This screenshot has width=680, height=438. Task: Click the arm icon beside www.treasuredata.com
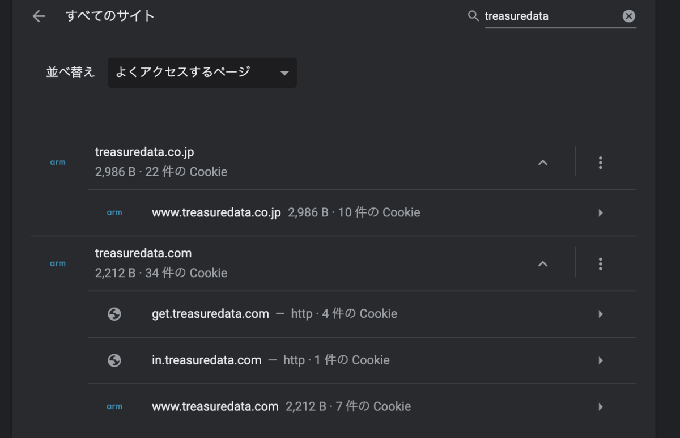point(114,406)
